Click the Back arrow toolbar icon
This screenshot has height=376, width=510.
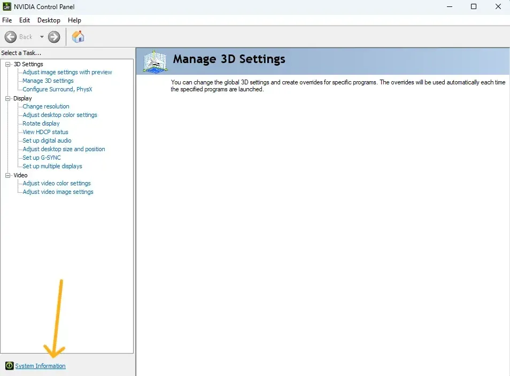coord(11,37)
